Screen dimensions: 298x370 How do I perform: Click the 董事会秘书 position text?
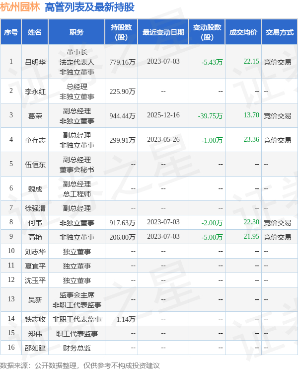pyautogui.click(x=77, y=170)
